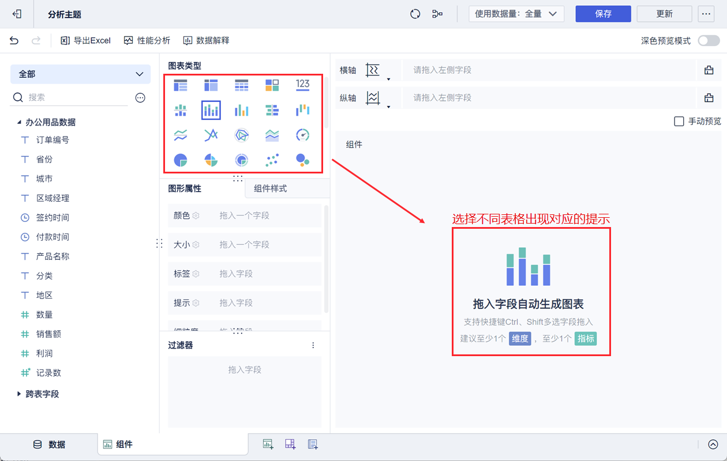The height and width of the screenshot is (461, 727).
Task: Open the 使用数据量 全量 dropdown
Action: [x=516, y=14]
